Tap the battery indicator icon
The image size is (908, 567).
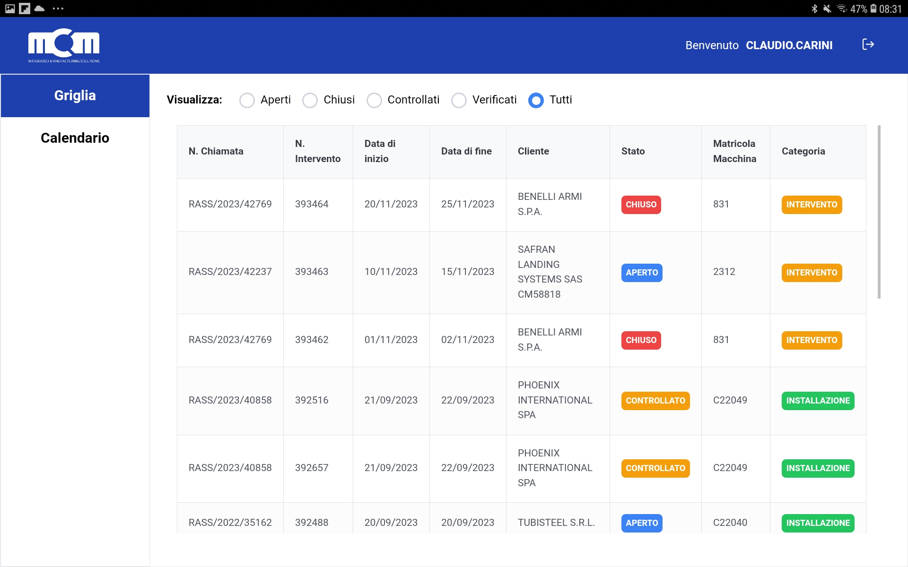click(x=873, y=9)
